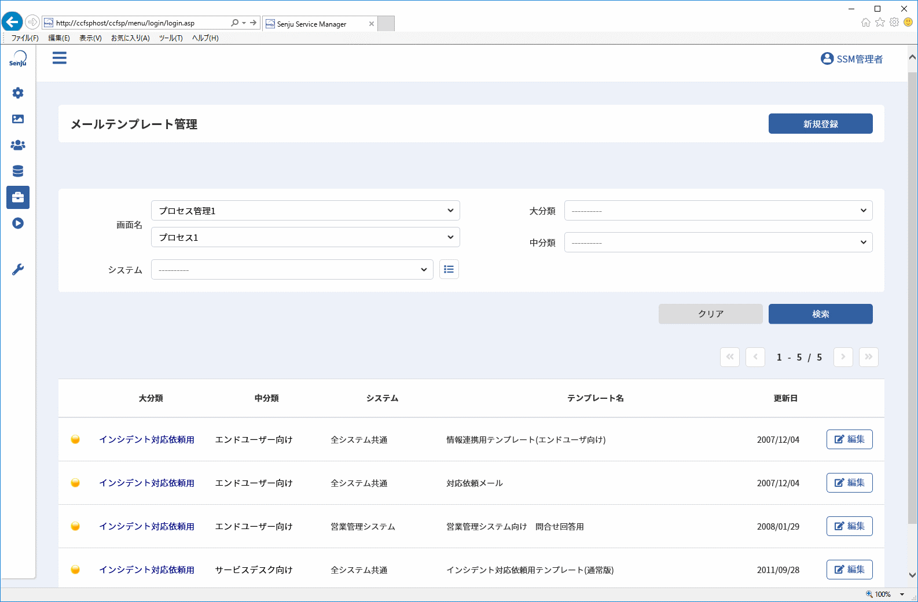Viewport: 918px width, 602px height.
Task: Open the ツール(T) menu
Action: [x=171, y=38]
